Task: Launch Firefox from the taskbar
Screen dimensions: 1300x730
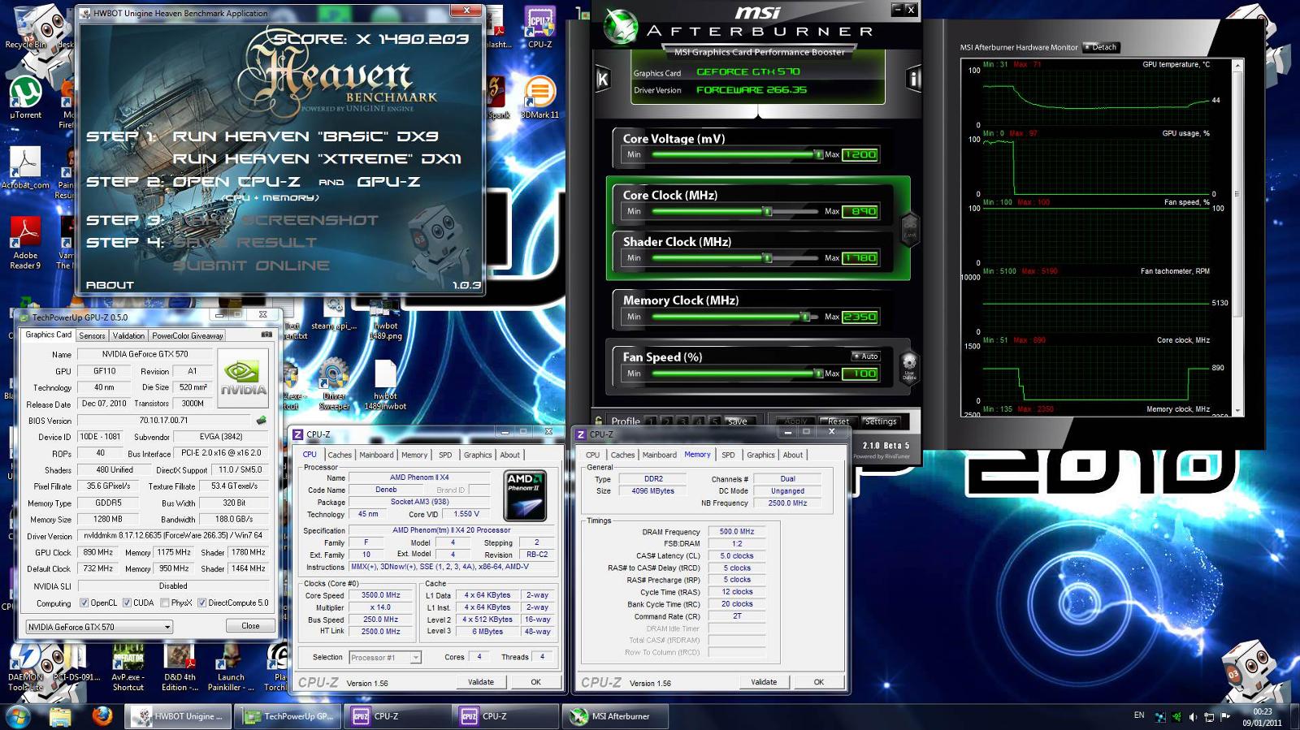Action: tap(102, 716)
